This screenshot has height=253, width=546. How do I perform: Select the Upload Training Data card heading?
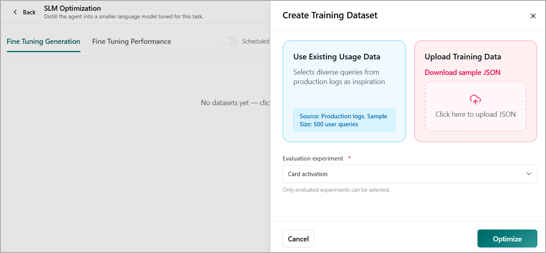coord(463,57)
